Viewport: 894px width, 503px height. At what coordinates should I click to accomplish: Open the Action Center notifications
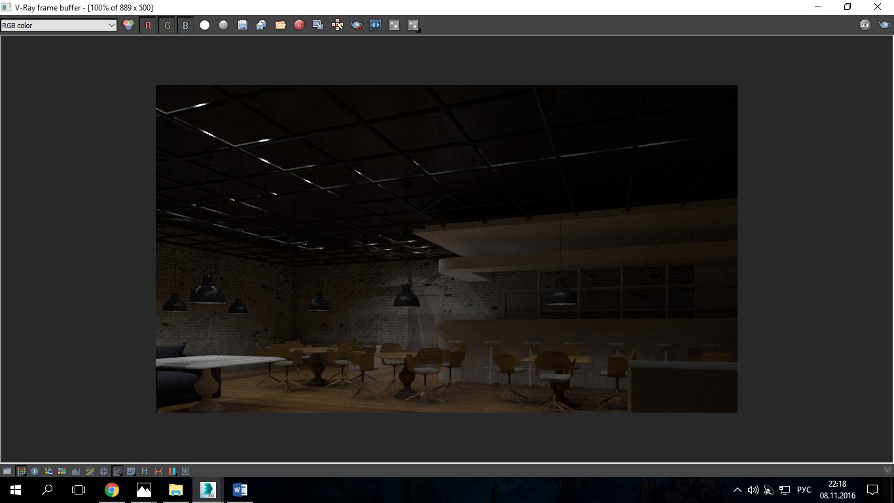(x=872, y=490)
